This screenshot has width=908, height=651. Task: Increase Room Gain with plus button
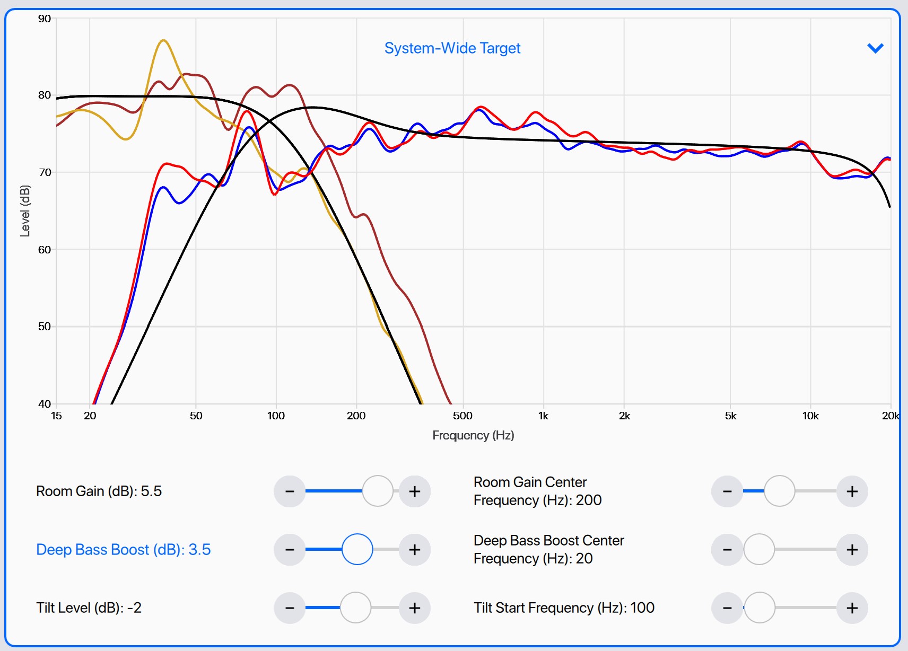tap(415, 491)
